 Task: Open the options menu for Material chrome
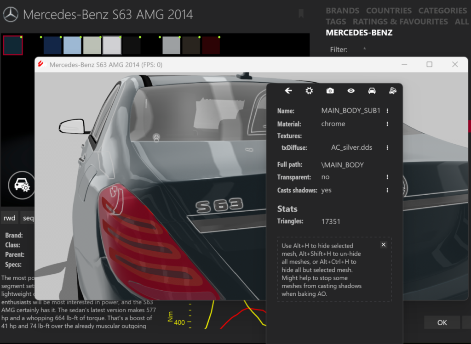pyautogui.click(x=387, y=124)
